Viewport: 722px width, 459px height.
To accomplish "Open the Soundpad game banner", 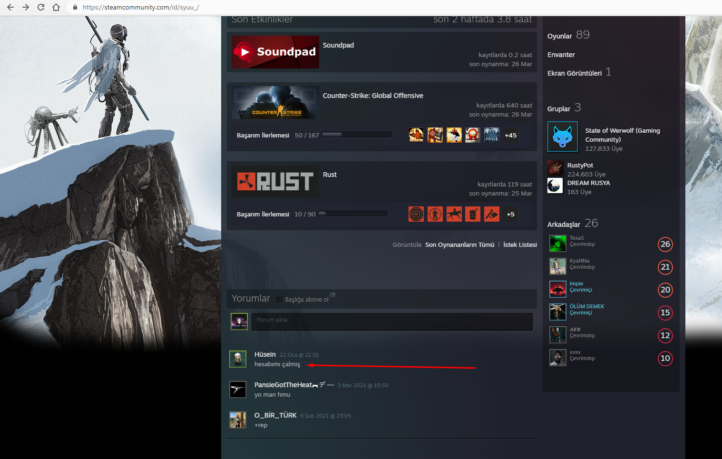I will (275, 52).
